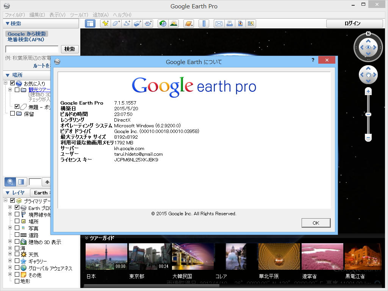Check the 天気 weather layer
Image resolution: width=388 pixels, height=291 pixels.
[x=17, y=254]
